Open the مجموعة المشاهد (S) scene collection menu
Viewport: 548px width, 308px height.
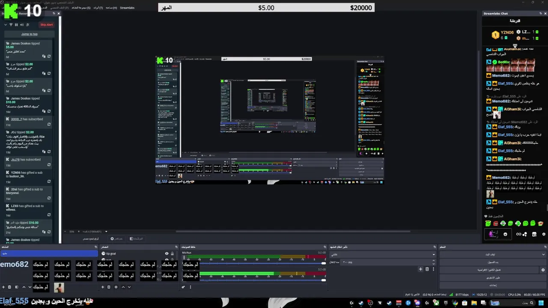point(81,8)
